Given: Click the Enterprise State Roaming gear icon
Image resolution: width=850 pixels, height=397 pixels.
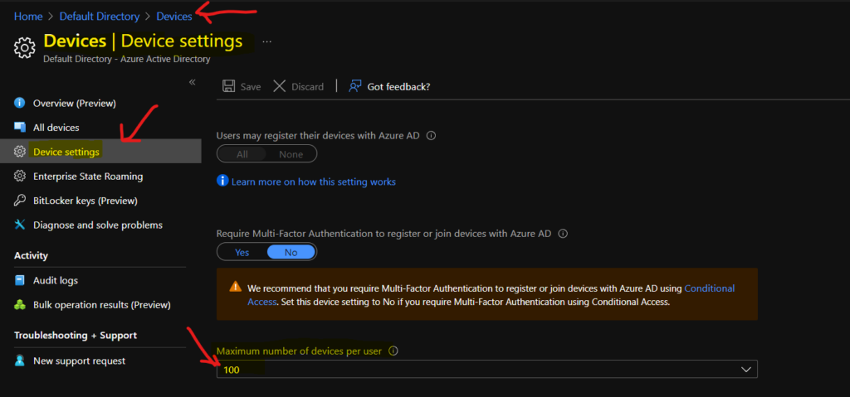Looking at the screenshot, I should (20, 177).
